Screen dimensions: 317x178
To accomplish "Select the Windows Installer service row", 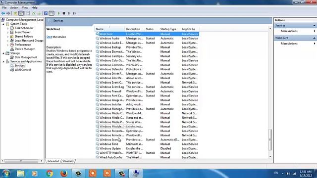I will tap(147, 104).
